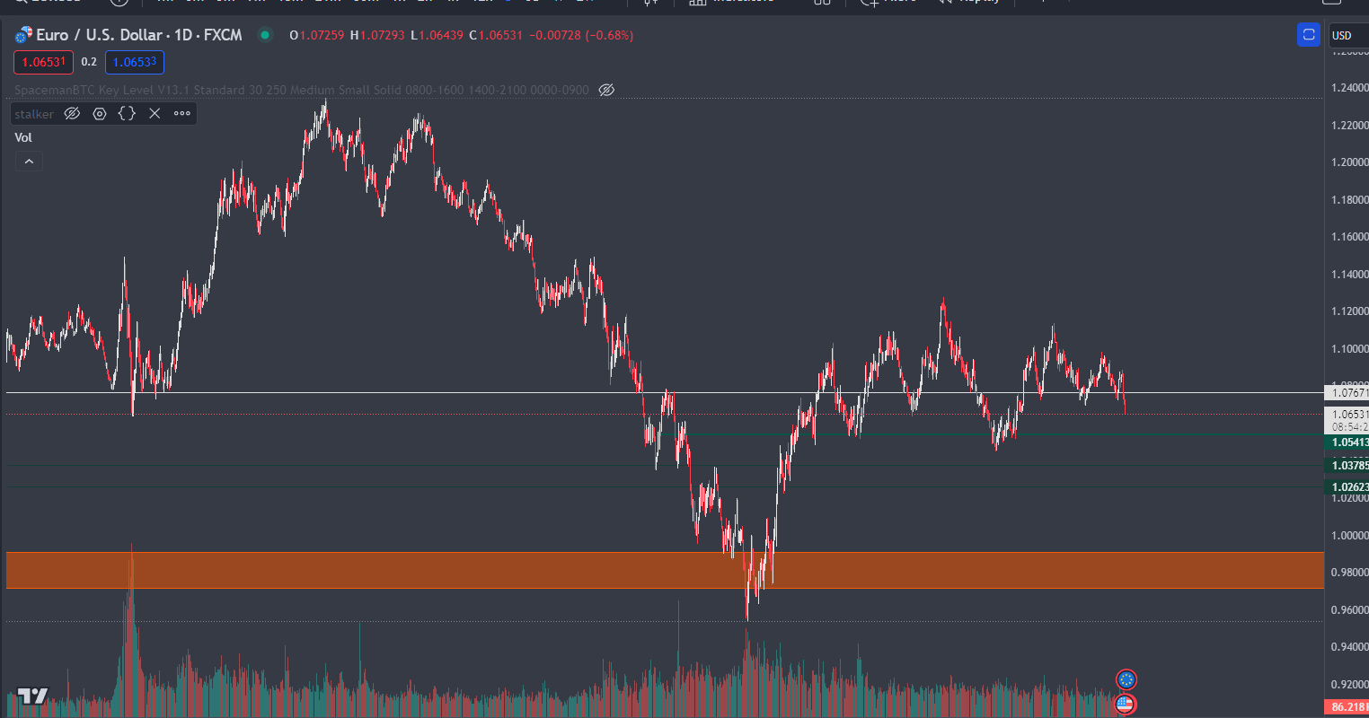Open source code of the stalker indicator
The image size is (1369, 718).
click(127, 114)
